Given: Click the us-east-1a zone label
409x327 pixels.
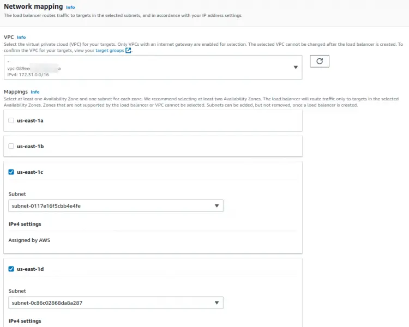Looking at the screenshot, I should [30, 120].
